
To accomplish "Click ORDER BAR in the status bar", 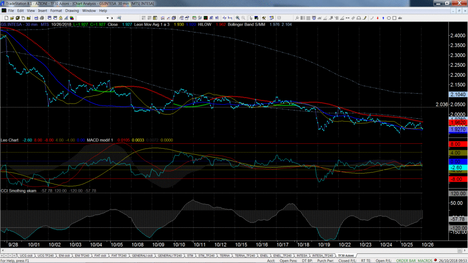I will [x=406, y=261].
